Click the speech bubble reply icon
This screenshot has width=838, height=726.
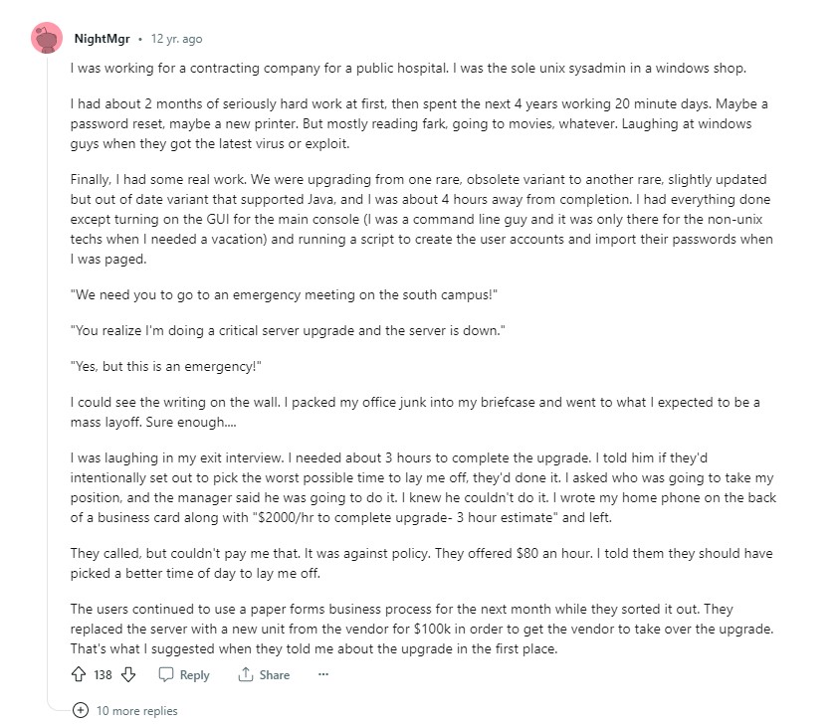(166, 674)
